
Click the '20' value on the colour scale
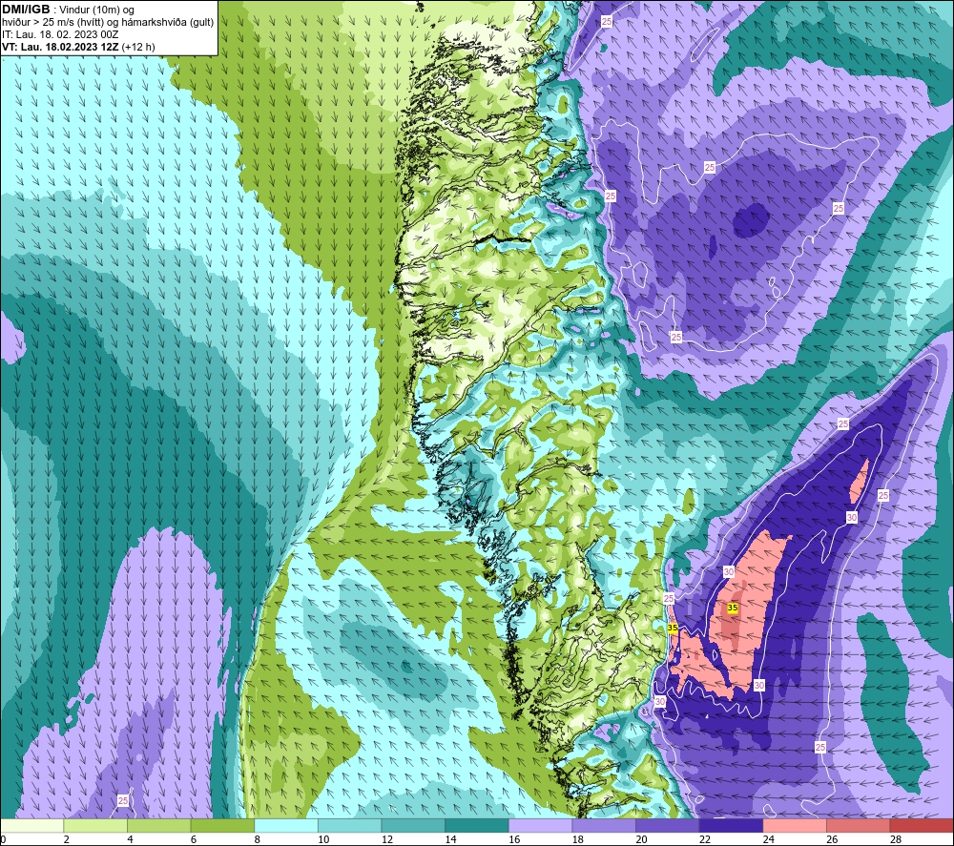[642, 839]
